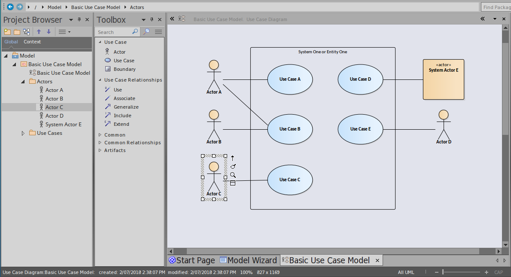Open the Project Browser hamburger menu dropdown
The image size is (511, 277).
coord(64,32)
